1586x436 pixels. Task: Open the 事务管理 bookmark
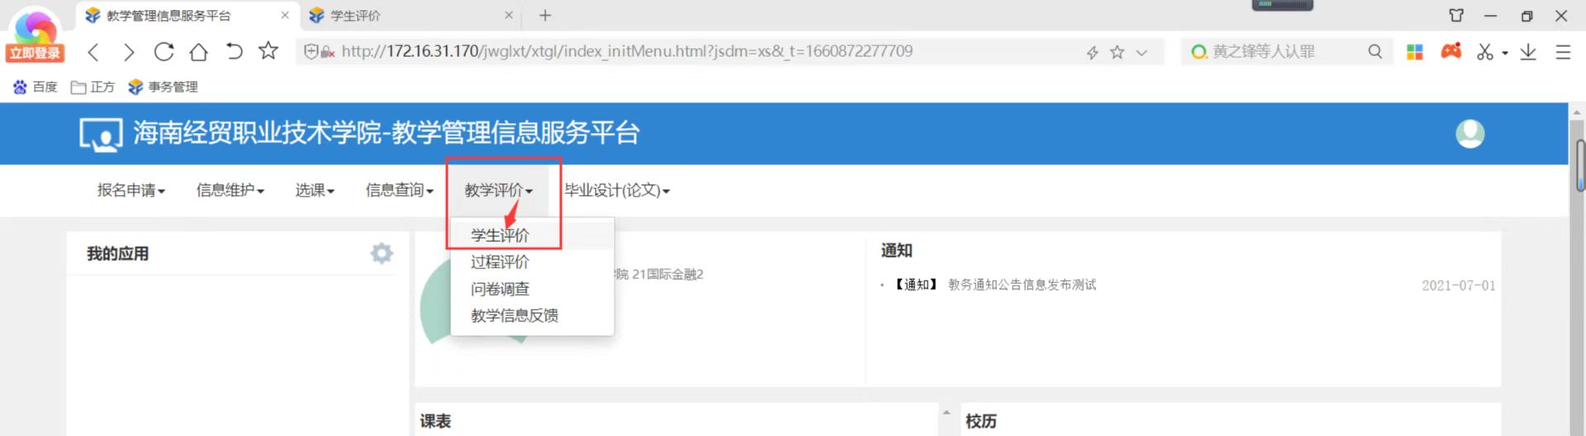tap(164, 87)
